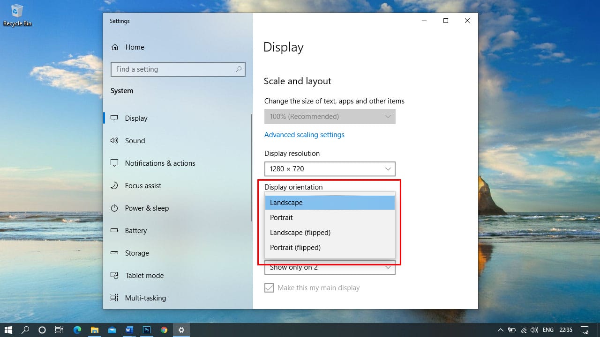The width and height of the screenshot is (600, 337).
Task: Open Battery settings page
Action: [x=136, y=231]
